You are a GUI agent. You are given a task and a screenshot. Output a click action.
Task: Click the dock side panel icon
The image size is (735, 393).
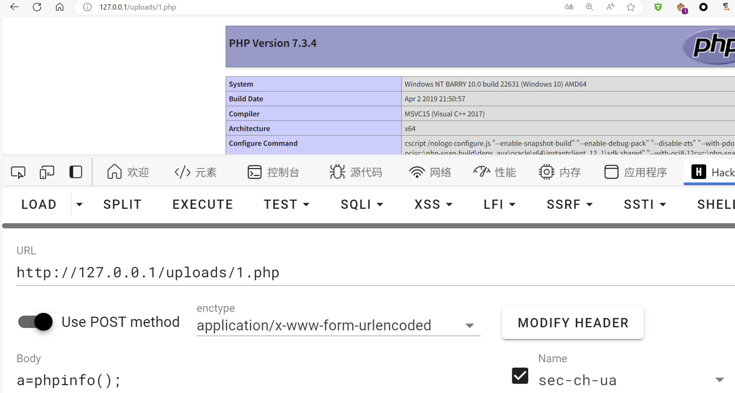pos(76,172)
